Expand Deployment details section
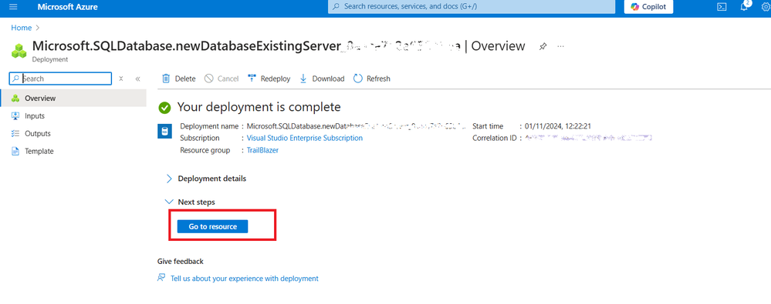 (x=205, y=179)
